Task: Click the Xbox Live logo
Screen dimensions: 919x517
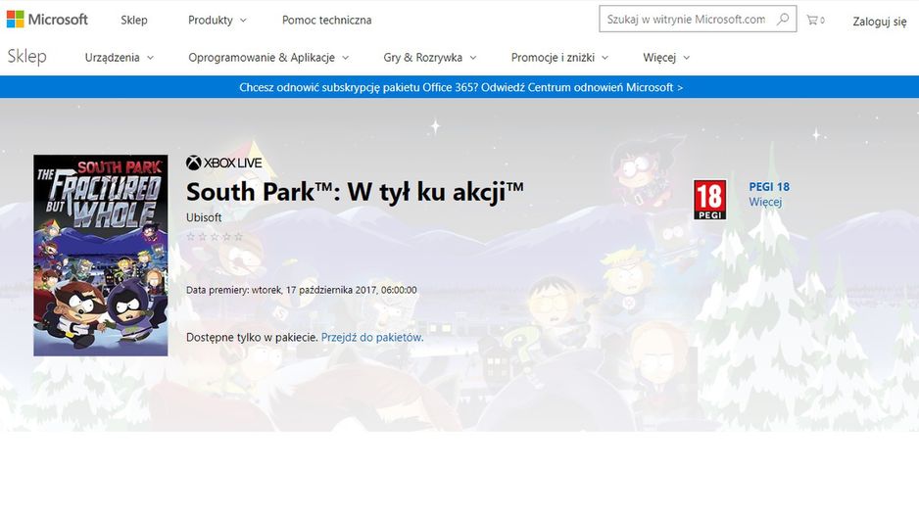Action: point(224,163)
